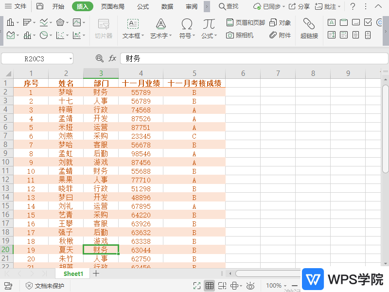Select the Sheet1 tab
The image size is (389, 292).
(x=72, y=274)
